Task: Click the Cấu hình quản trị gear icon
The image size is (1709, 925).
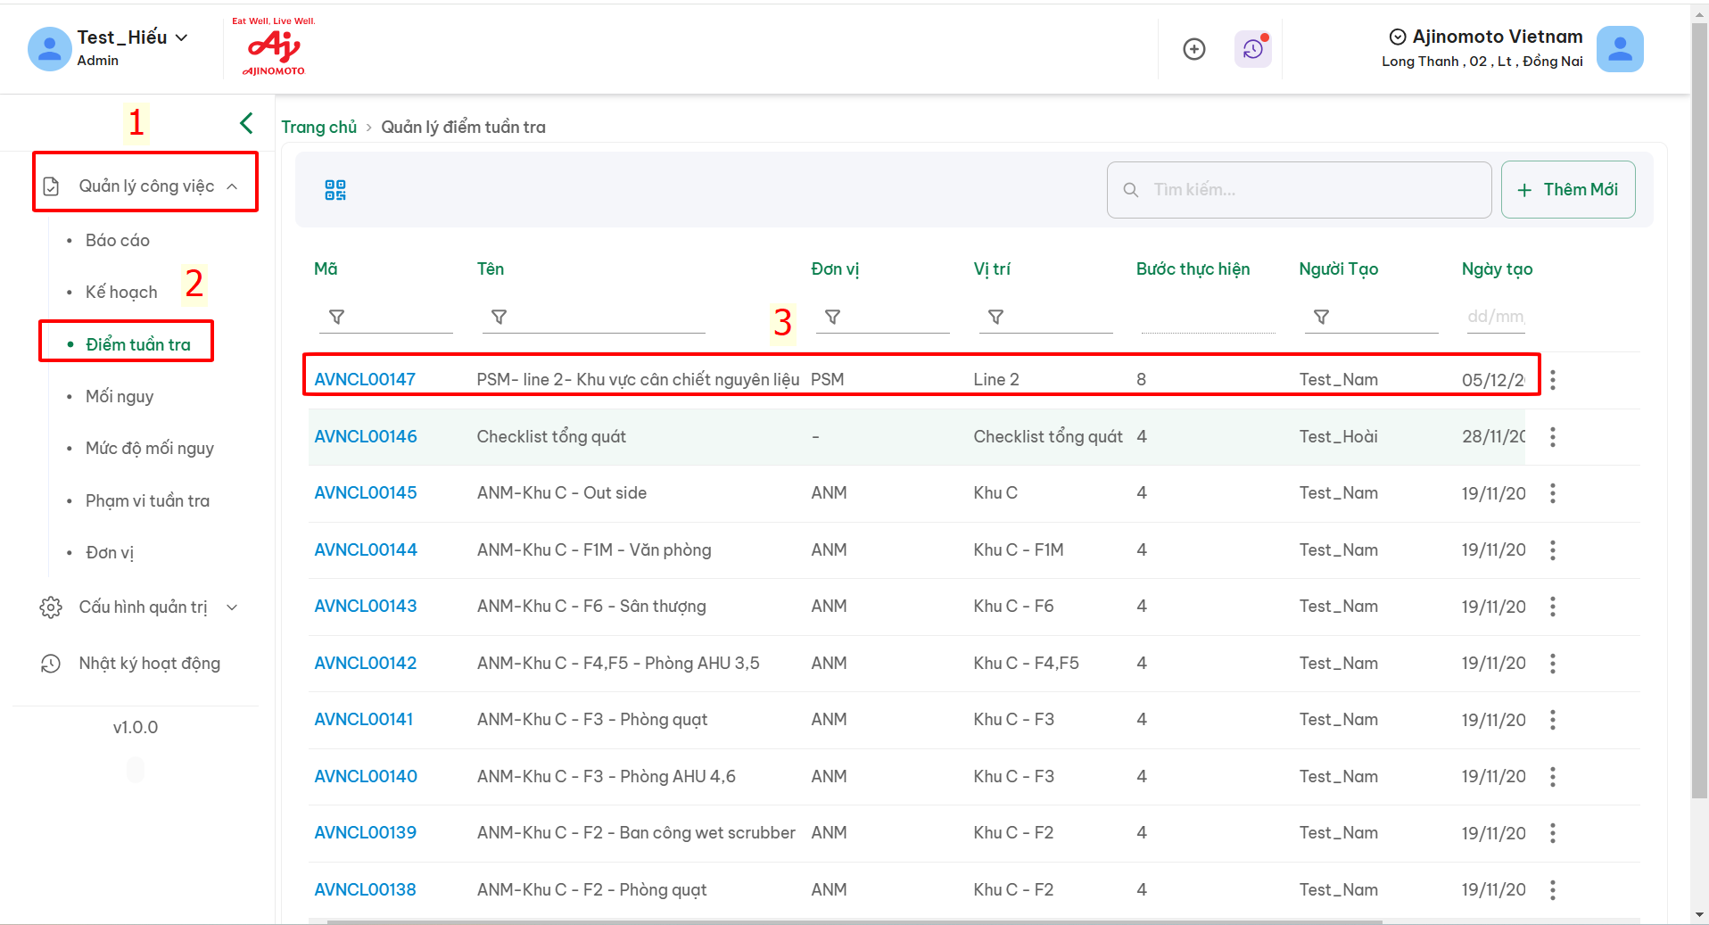Action: (x=51, y=607)
